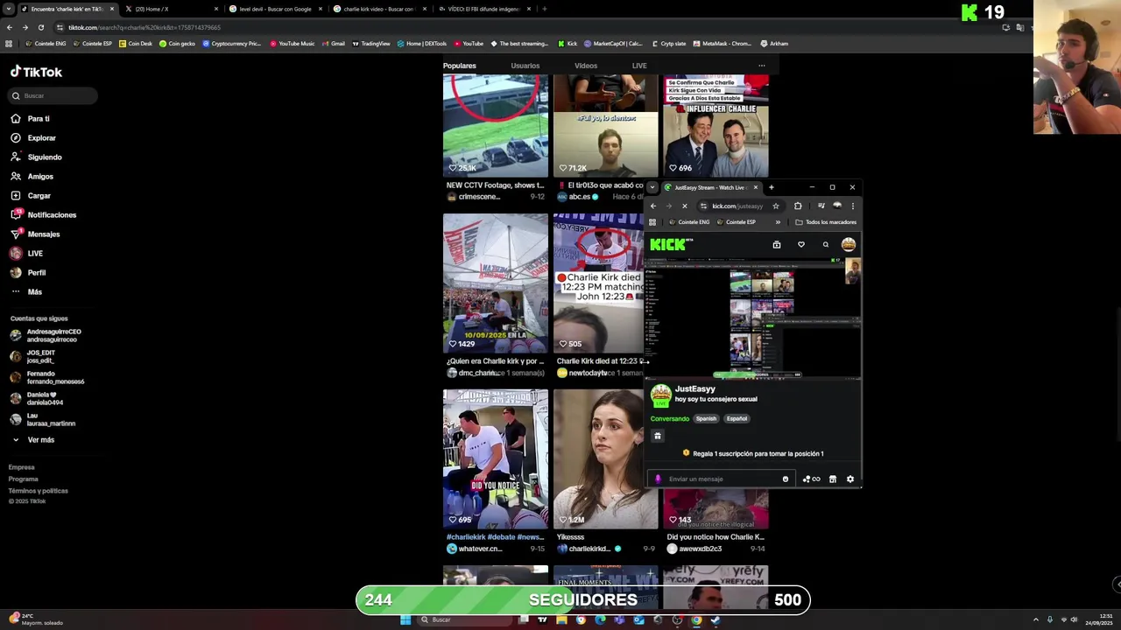This screenshot has height=630, width=1121.
Task: Switch to Usuarios results tab
Action: (x=525, y=66)
